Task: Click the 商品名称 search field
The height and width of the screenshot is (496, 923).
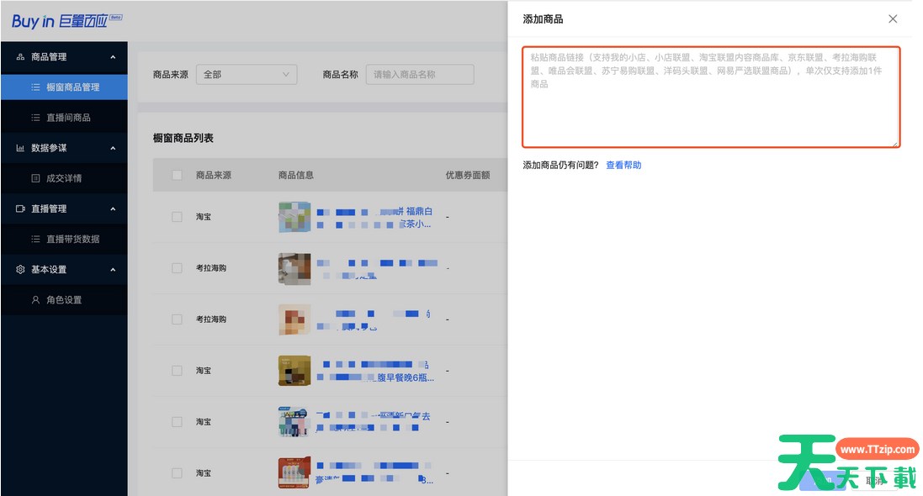Action: 420,75
